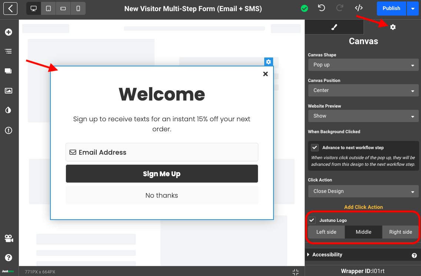Open the code editor icon
421x276 pixels.
(358, 8)
